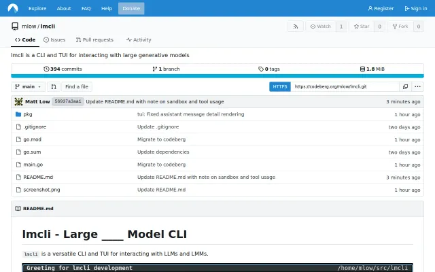This screenshot has width=435, height=272.
Task: Switch to the Issues tab
Action: click(x=54, y=39)
